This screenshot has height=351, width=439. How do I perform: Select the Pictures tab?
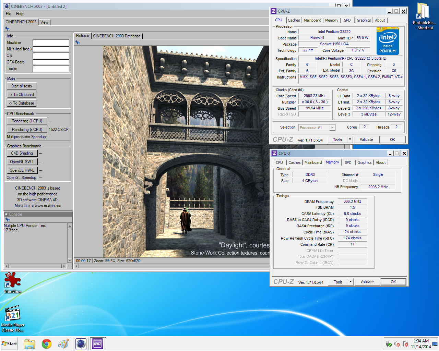82,36
